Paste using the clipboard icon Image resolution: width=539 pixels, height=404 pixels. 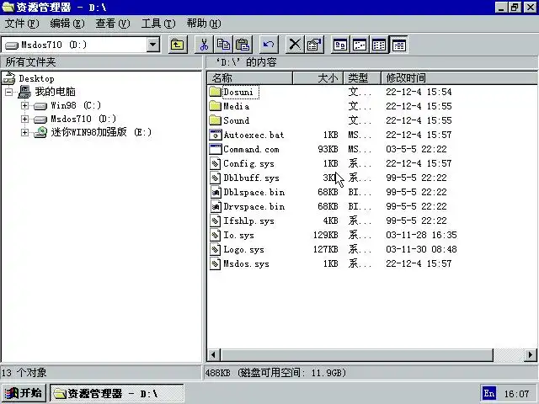(243, 45)
